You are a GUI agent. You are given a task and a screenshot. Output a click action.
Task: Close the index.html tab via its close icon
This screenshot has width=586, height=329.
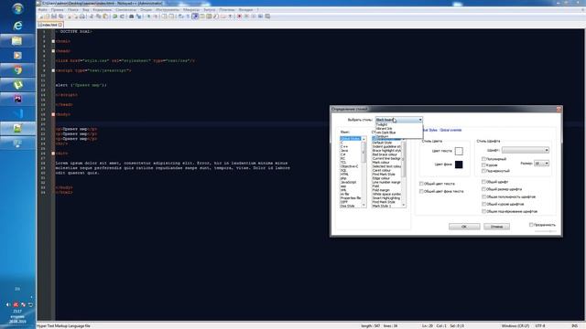(60, 25)
